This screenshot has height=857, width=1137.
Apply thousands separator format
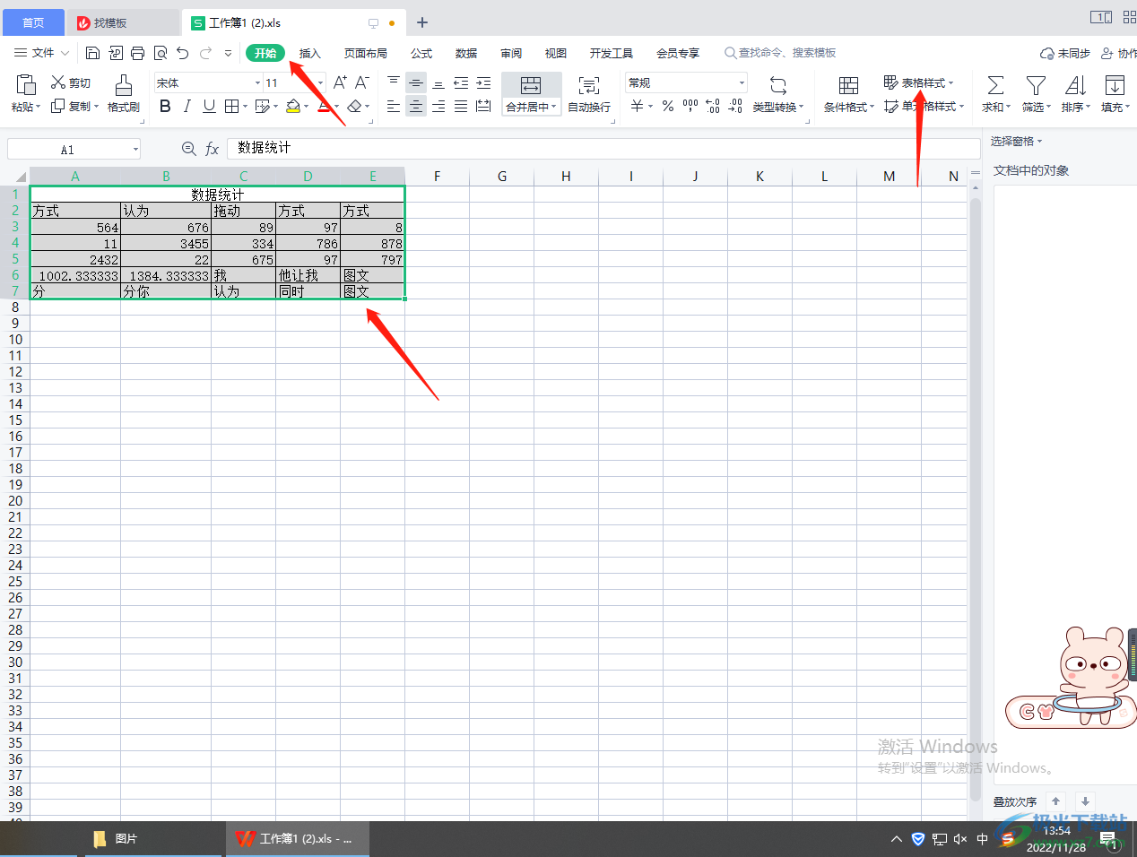[x=690, y=106]
